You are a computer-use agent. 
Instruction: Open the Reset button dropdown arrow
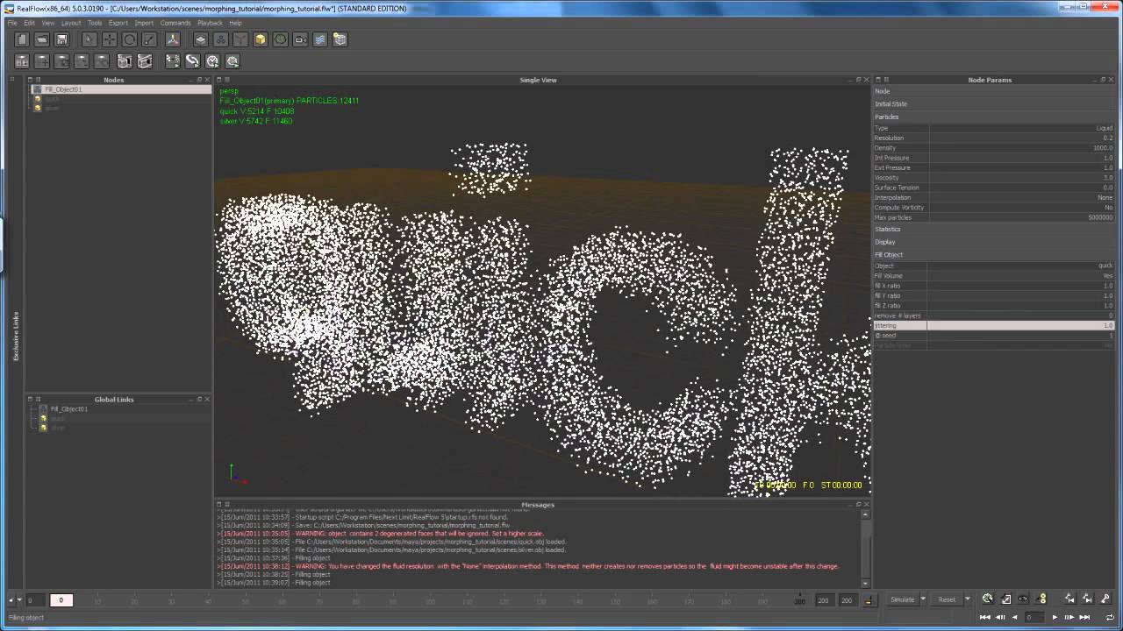(x=967, y=599)
